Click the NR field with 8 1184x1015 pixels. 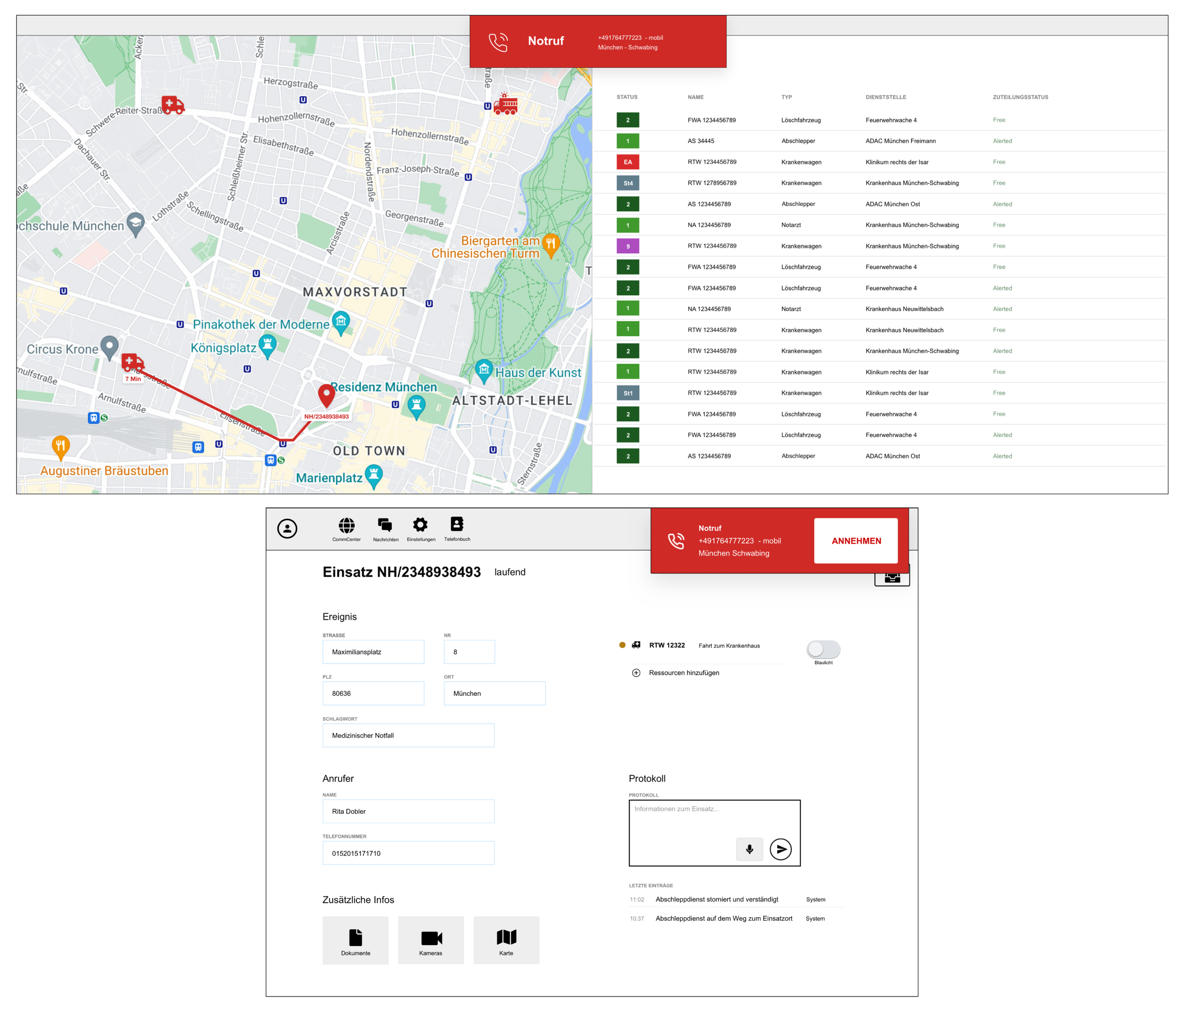469,652
